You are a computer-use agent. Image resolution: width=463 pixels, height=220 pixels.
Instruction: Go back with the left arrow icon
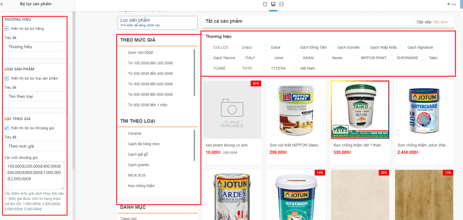coord(2,4)
